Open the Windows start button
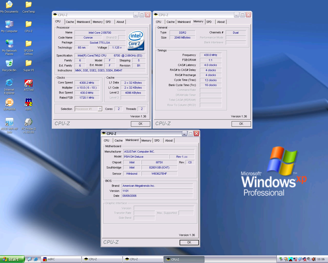The image size is (328, 263). (12, 259)
